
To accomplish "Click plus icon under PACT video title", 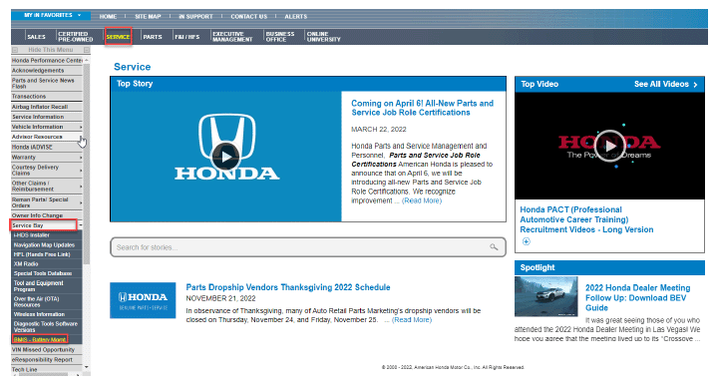I will tap(527, 241).
